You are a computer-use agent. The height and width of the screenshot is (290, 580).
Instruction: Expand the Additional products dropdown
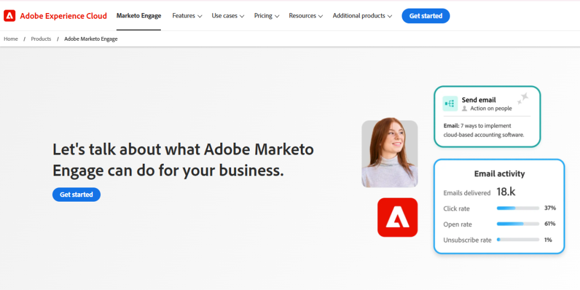362,16
